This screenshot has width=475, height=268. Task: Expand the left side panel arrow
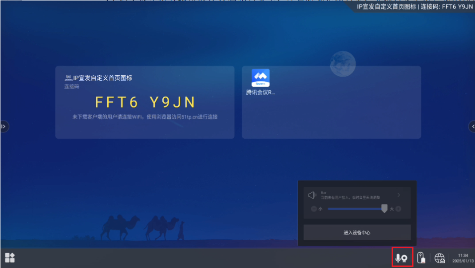tap(3, 126)
